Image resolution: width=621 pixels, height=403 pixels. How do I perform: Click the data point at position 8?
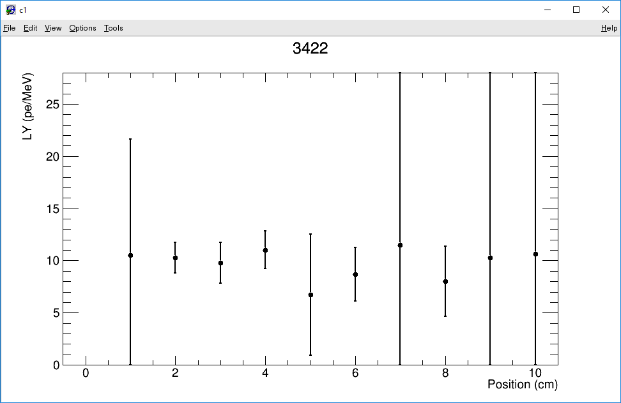pos(445,282)
